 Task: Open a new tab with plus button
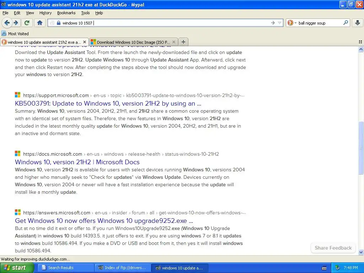[183, 42]
